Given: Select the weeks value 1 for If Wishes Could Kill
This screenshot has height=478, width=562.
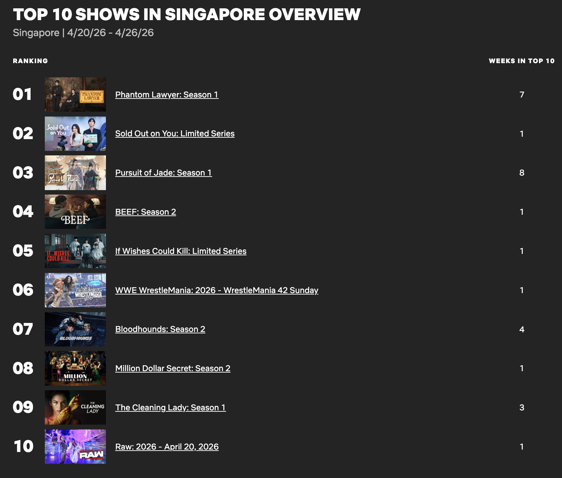Looking at the screenshot, I should [522, 251].
